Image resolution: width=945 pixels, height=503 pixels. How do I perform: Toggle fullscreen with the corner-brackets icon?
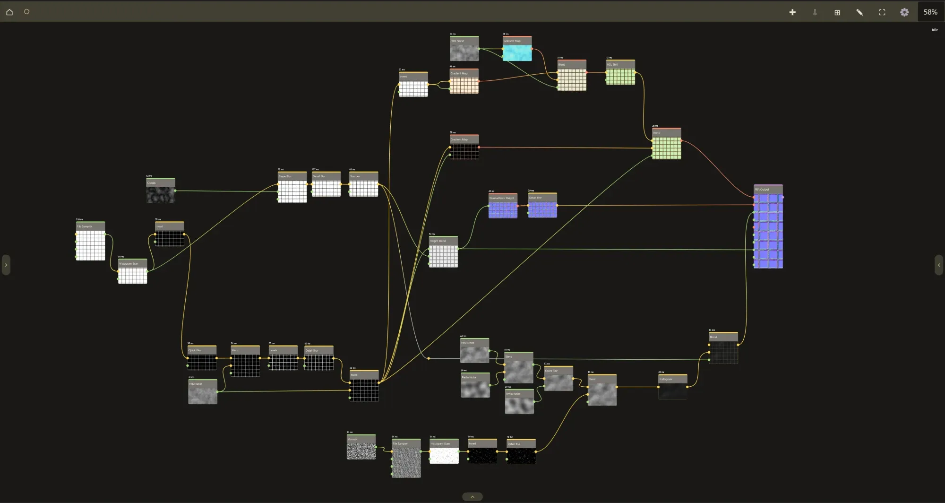[x=882, y=12]
